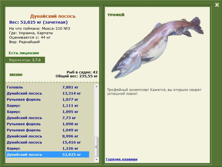The image size is (222, 167).
Task: Click the Есть лицензия label
Action: (x=24, y=53)
